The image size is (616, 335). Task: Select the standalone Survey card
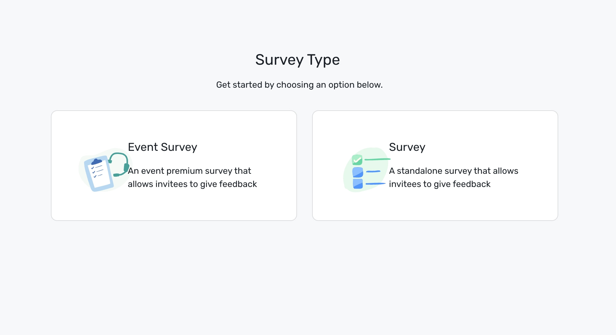pos(435,166)
